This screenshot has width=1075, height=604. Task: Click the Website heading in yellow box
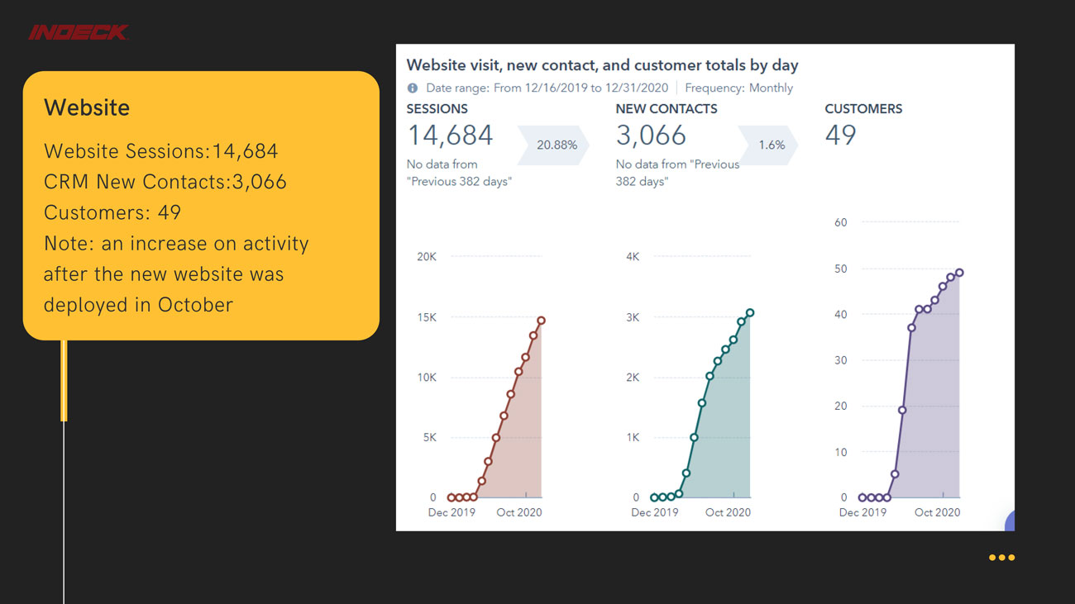[87, 107]
